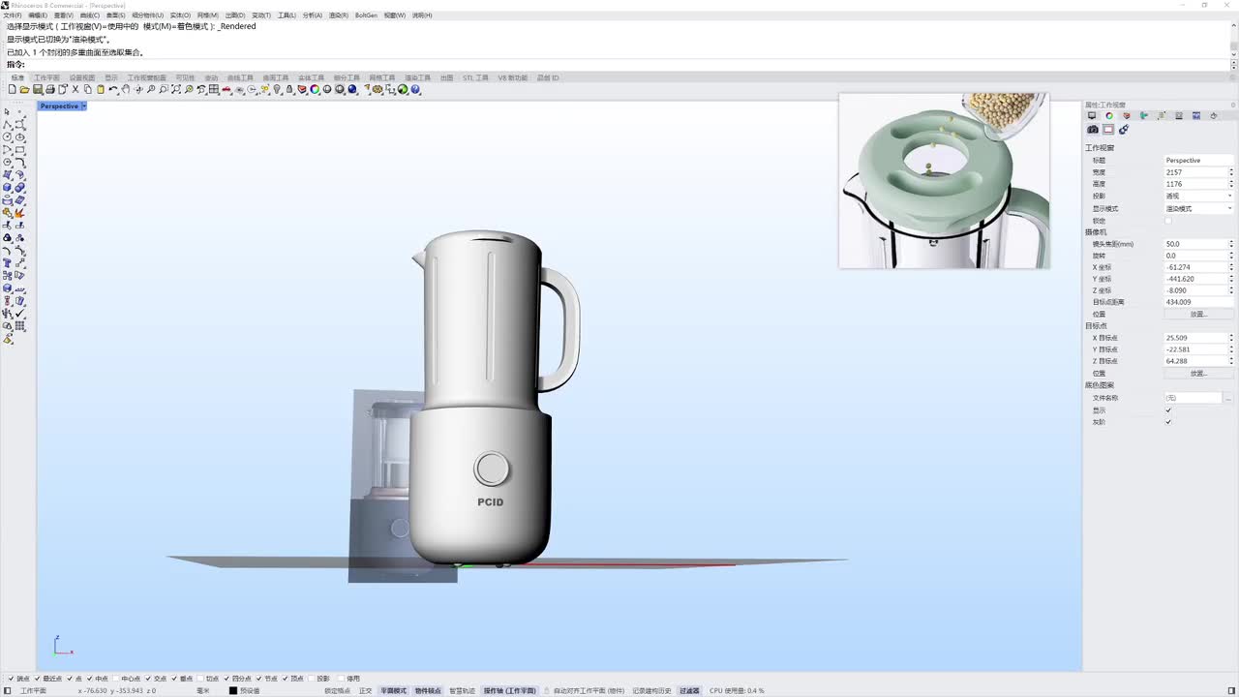Click the viewport rectangle icon in properties panel
This screenshot has height=697, width=1239.
tap(1108, 130)
